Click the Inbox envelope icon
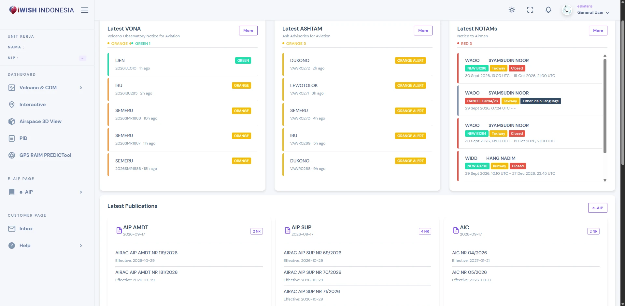This screenshot has height=306, width=625. tap(12, 229)
